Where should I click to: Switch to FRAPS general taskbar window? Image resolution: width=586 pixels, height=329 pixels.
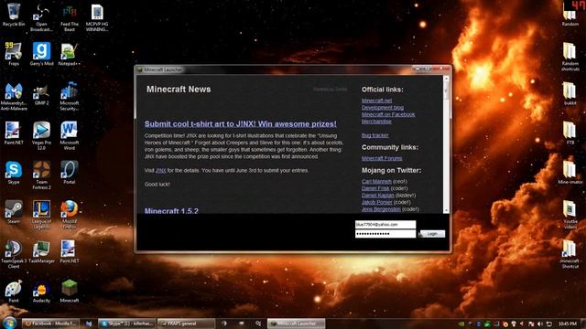(x=186, y=324)
